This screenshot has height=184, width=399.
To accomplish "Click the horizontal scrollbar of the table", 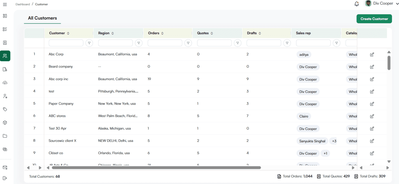I will [x=156, y=168].
